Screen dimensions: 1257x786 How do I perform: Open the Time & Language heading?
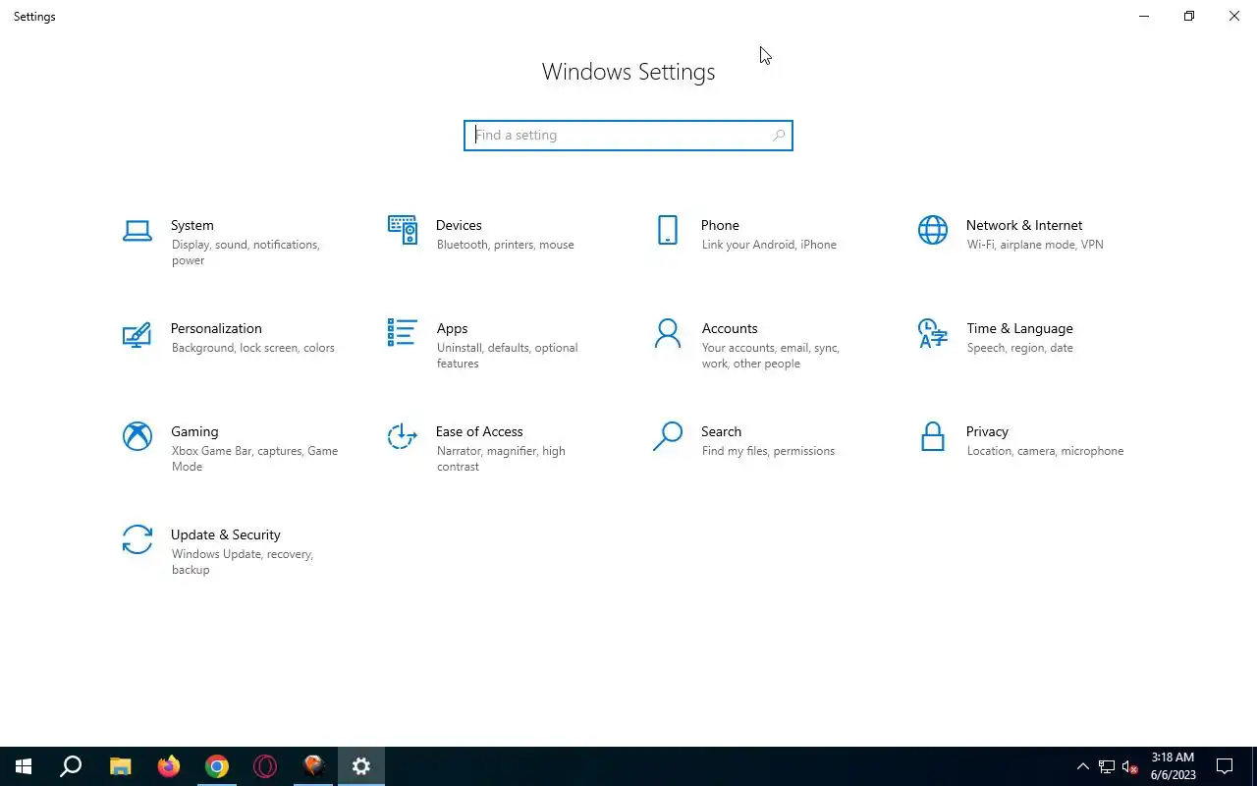tap(1019, 328)
